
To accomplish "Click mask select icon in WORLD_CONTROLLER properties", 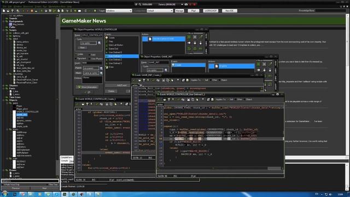I will 101,73.
